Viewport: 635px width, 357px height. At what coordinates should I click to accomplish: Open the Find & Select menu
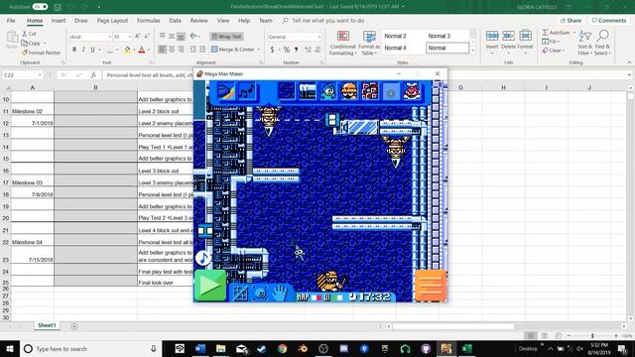602,43
